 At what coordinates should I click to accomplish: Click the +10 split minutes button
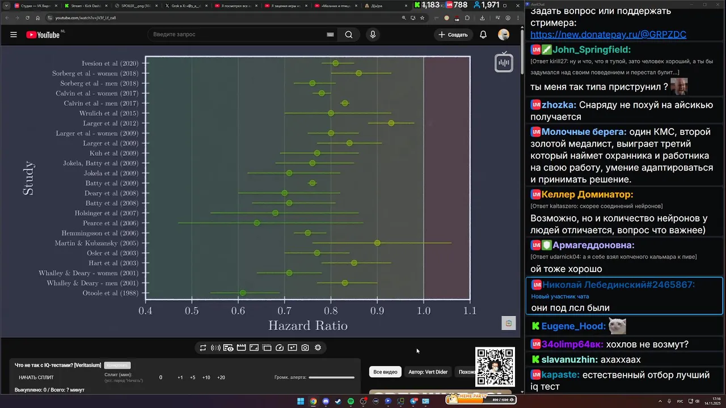click(x=206, y=377)
